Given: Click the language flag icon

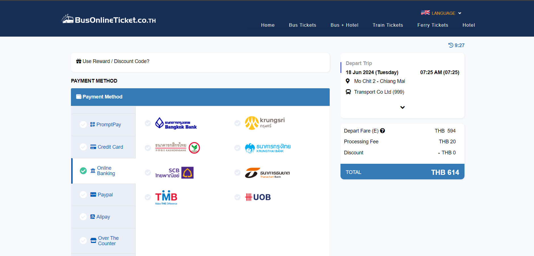Looking at the screenshot, I should pos(425,13).
